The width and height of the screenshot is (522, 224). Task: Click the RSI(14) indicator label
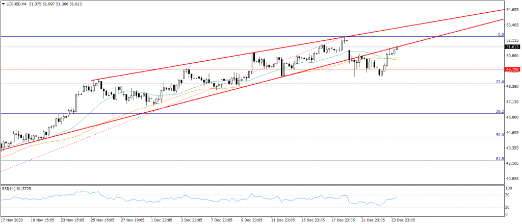[17, 189]
